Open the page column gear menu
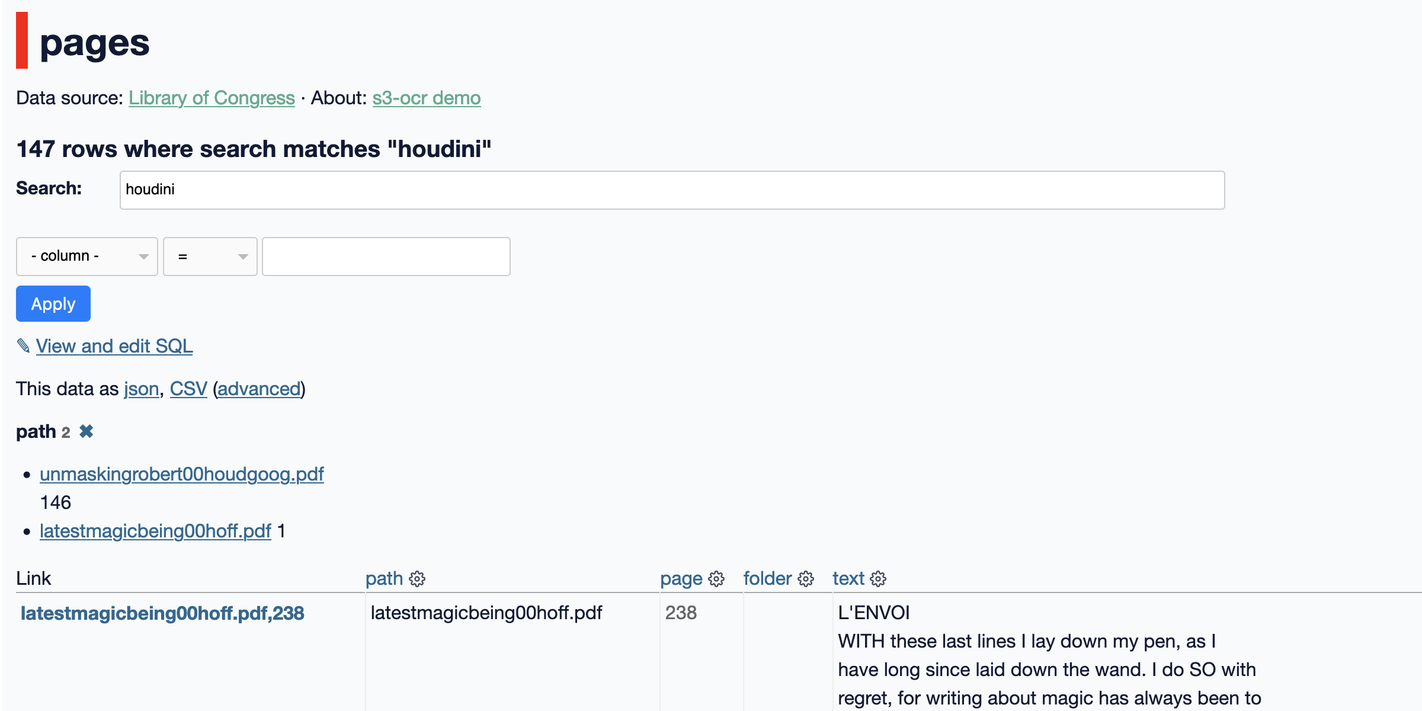 coord(716,579)
